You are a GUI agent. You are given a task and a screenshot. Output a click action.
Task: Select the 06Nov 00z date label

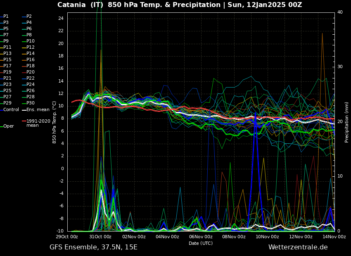[x=201, y=237]
